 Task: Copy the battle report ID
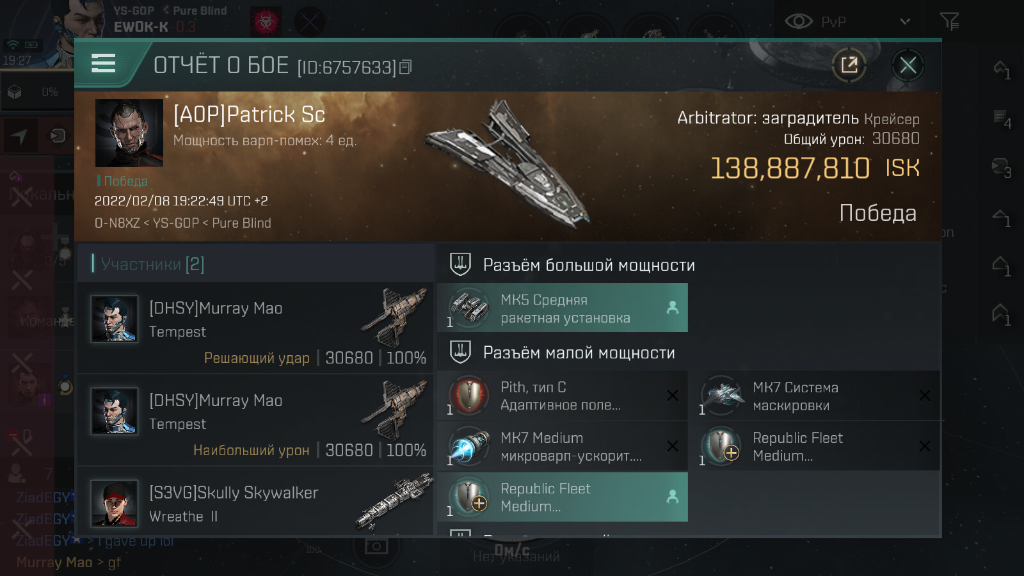click(406, 67)
